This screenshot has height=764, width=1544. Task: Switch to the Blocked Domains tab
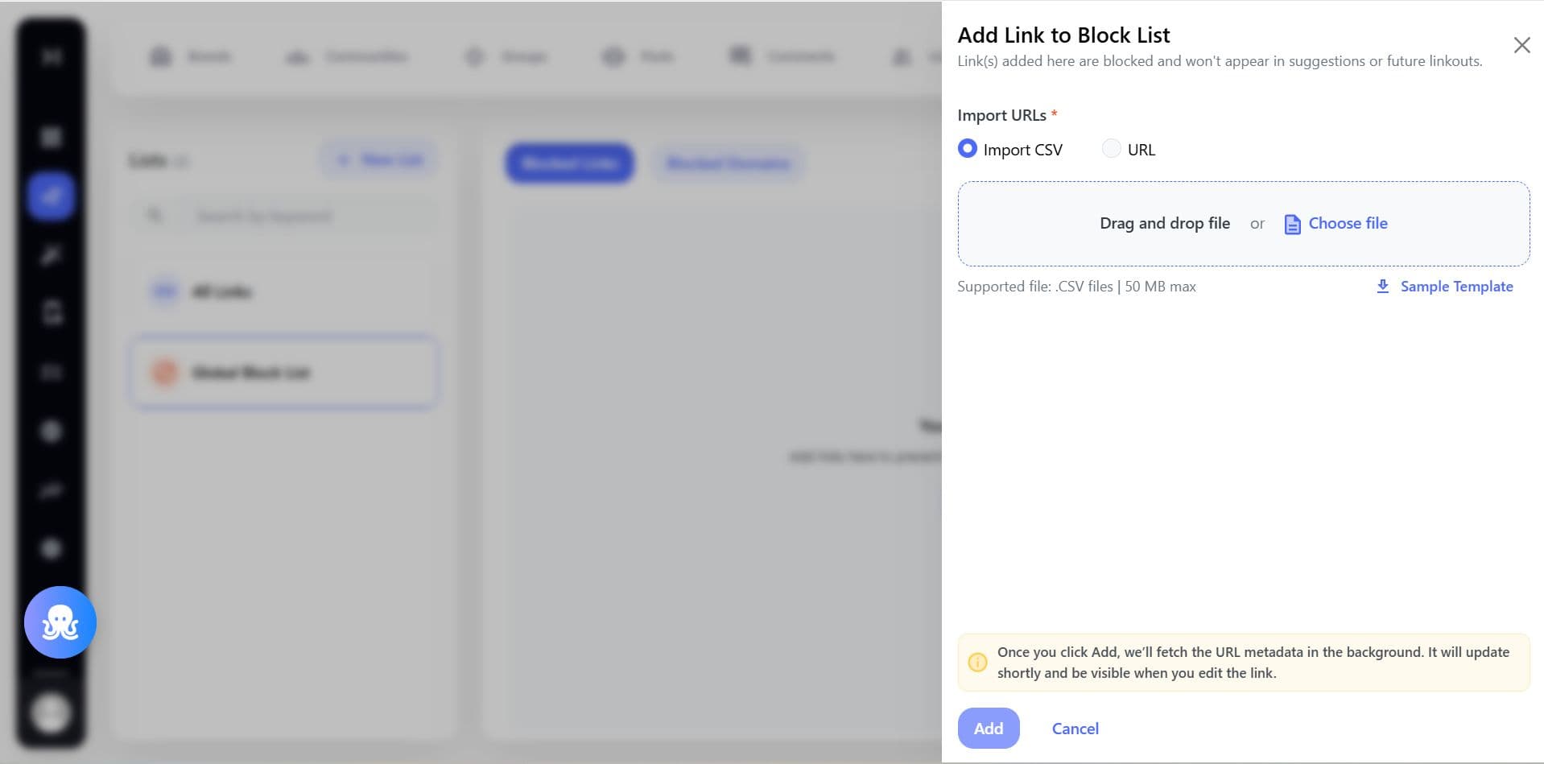pos(729,163)
